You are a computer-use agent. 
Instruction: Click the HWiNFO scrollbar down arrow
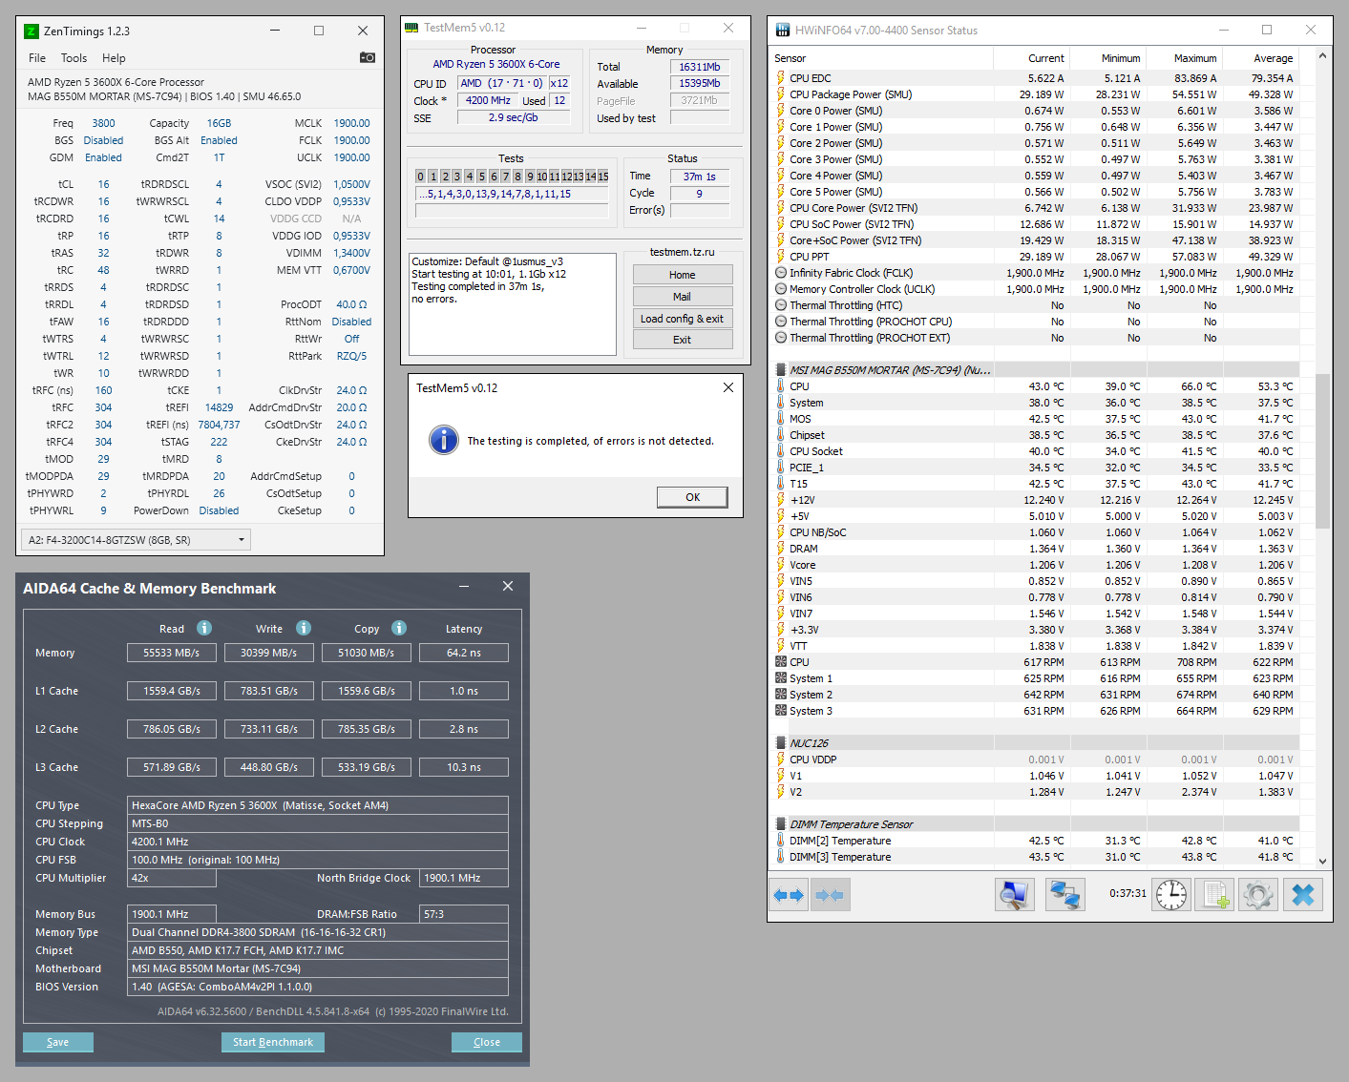(1322, 861)
